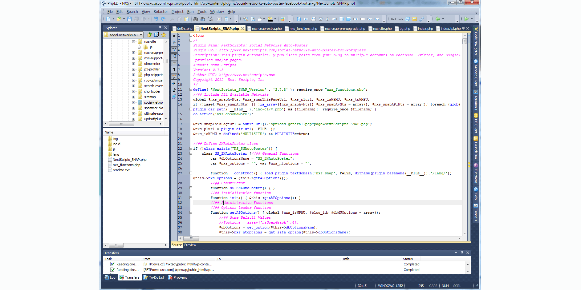The width and height of the screenshot is (581, 290).
Task: Click the indent lines editor sidebar button
Action: [x=174, y=83]
